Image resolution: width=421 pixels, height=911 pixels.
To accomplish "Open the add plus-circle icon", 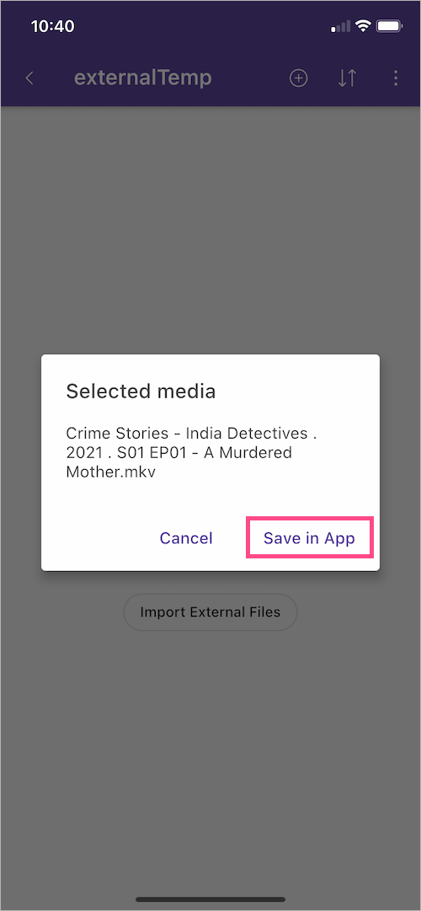I will pyautogui.click(x=298, y=78).
